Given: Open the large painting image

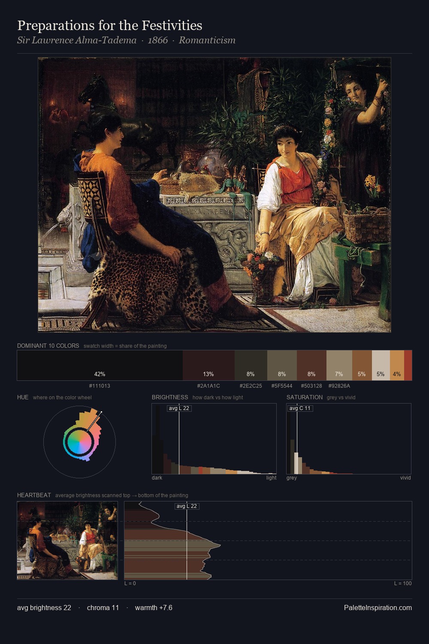Looking at the screenshot, I should click(x=214, y=195).
